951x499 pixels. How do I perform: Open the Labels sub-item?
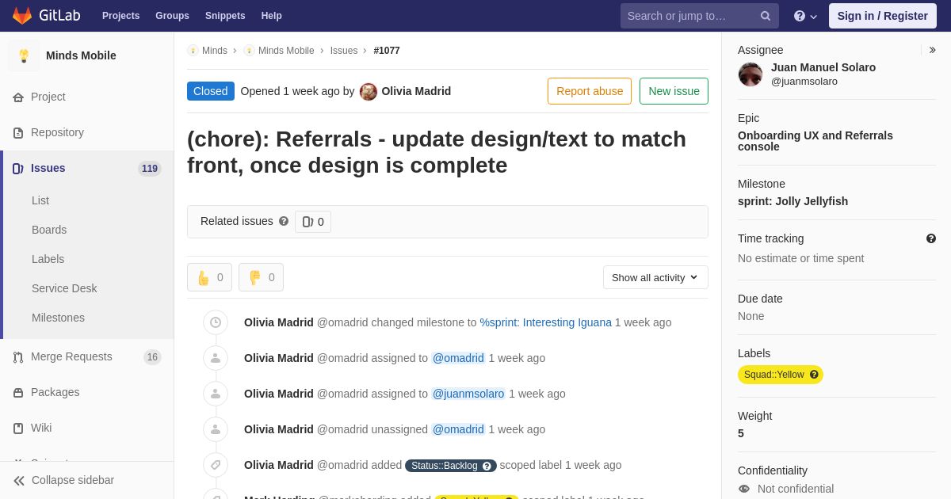point(48,259)
